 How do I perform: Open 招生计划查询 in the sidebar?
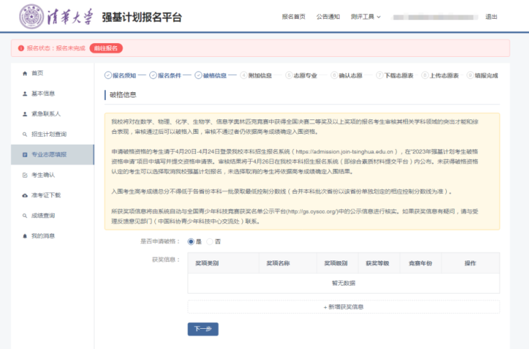pos(53,134)
